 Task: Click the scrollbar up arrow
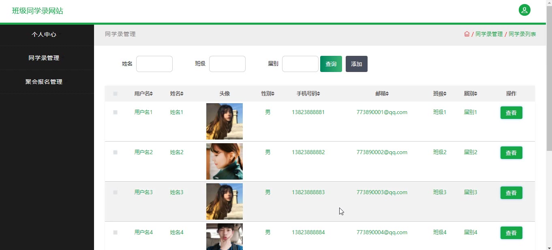click(x=549, y=3)
